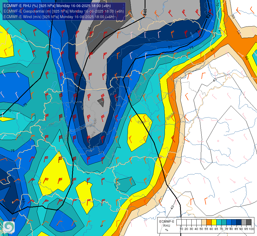
Task: Select the ECMWF-E RHU (%) title line
Action: click(x=57, y=6)
